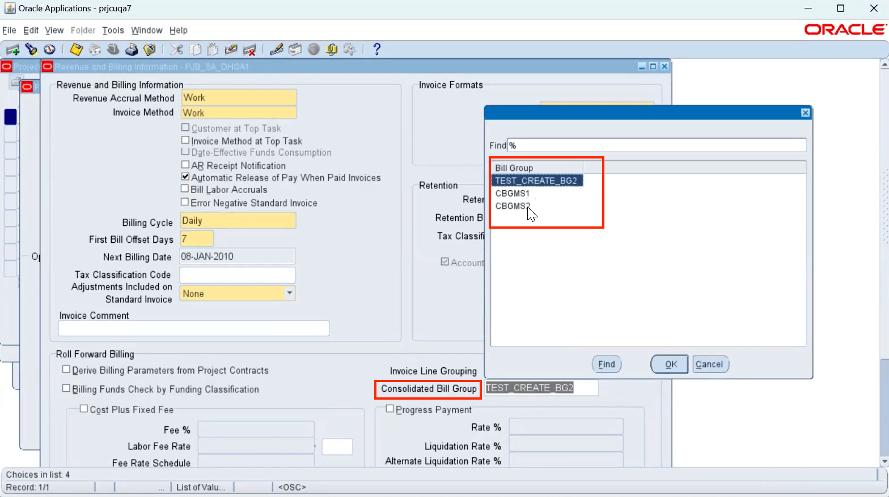Maximize the Revenue and Billing Information window

[653, 67]
